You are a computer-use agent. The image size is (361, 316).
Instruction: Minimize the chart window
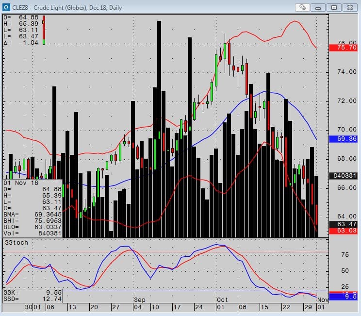318,7
